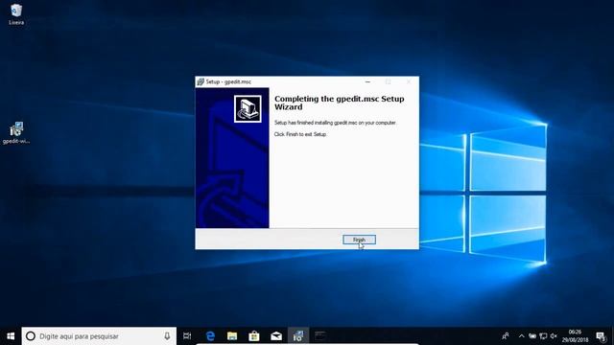The height and width of the screenshot is (345, 614).
Task: Open the clock and date flyout
Action: tap(575, 336)
